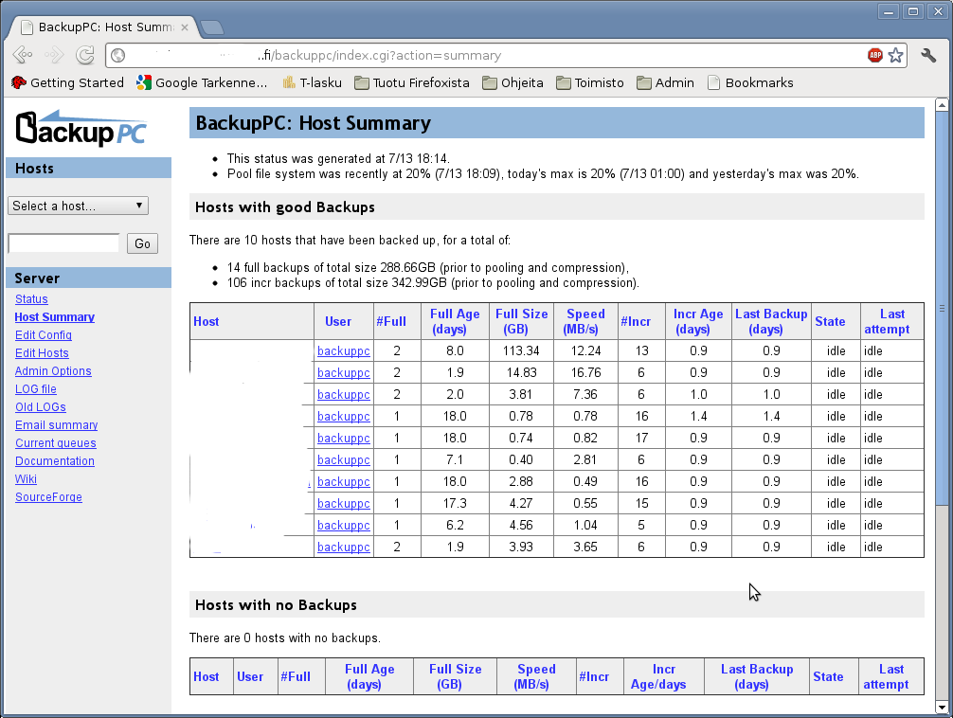Open the Admin bookmarks folder

tap(666, 82)
